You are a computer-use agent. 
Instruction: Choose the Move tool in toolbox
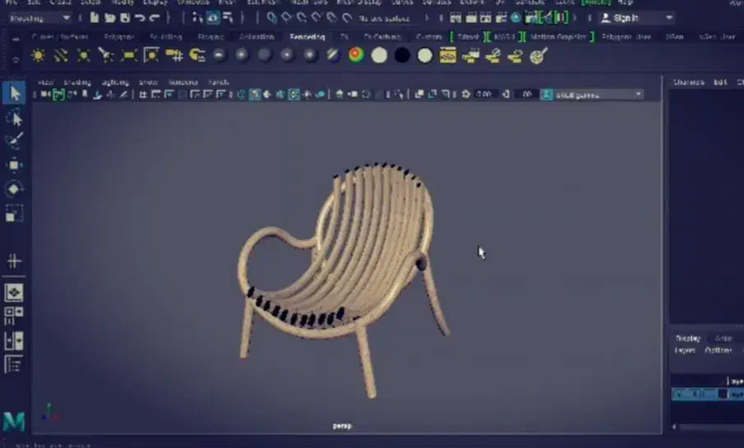(15, 165)
